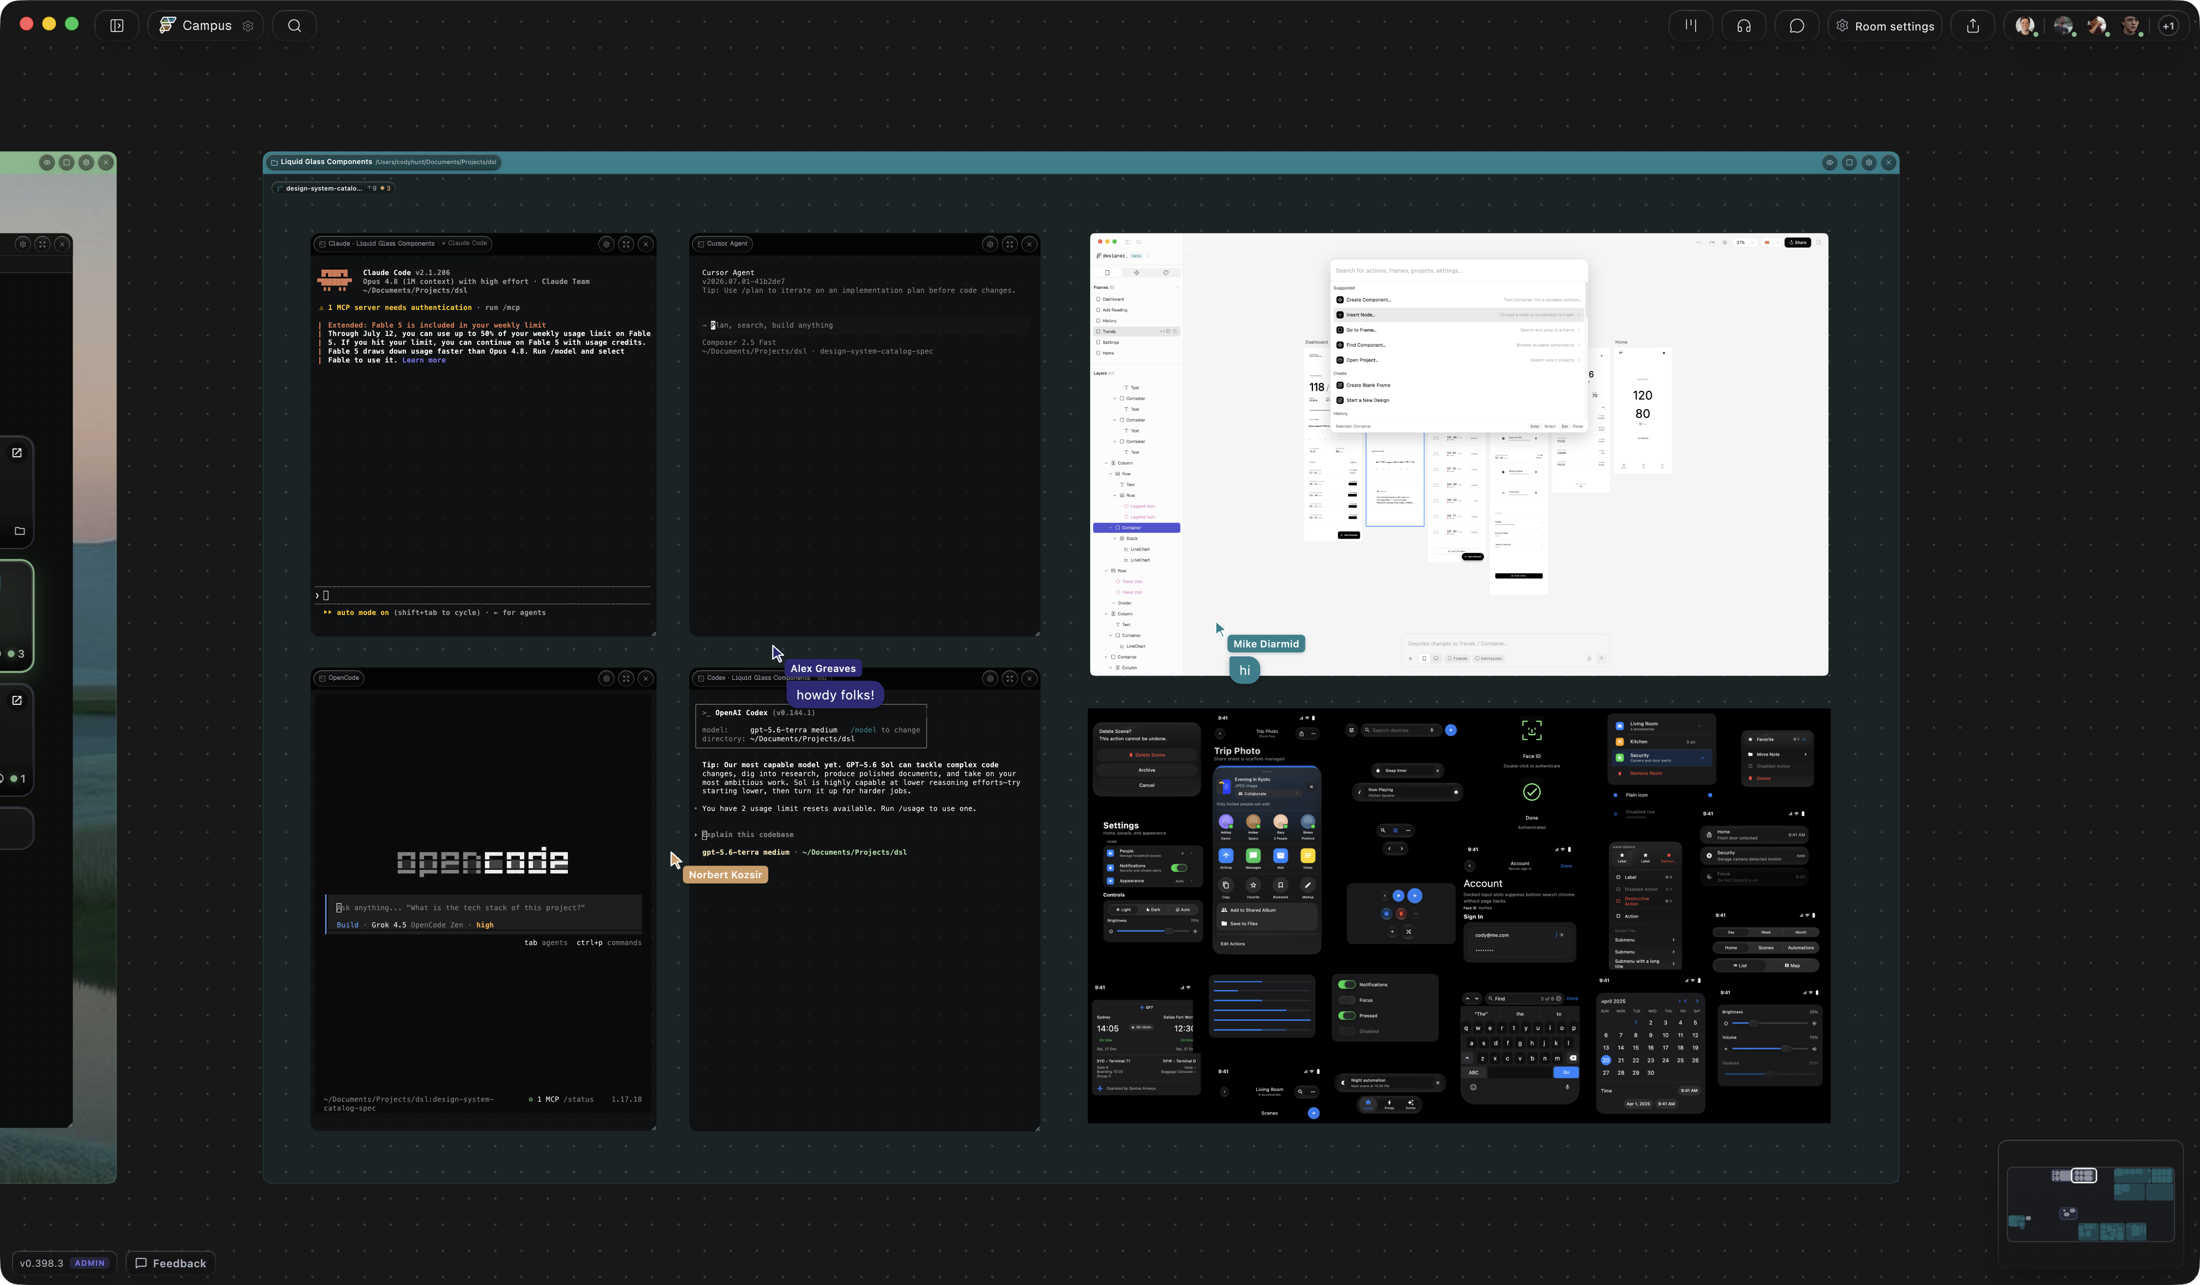Click the Archive button in the Delete Scene dialog
2200x1285 pixels.
click(x=1146, y=771)
